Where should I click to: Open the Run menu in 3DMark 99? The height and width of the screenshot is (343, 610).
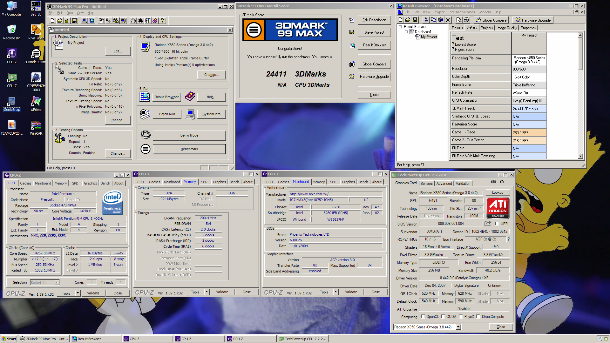pyautogui.click(x=70, y=13)
